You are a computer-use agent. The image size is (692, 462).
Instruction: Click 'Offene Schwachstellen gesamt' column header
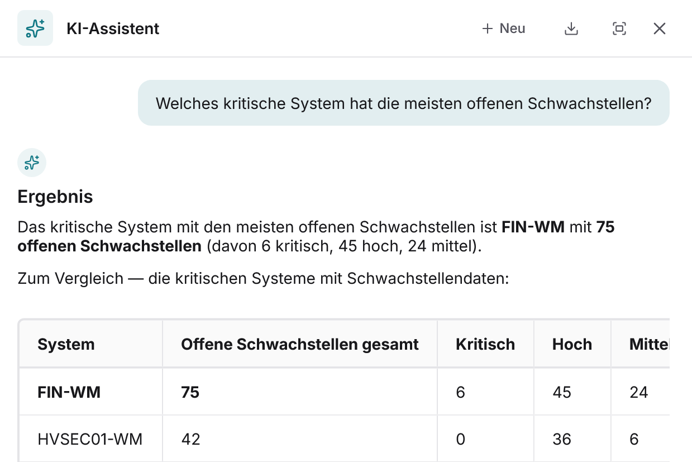300,344
